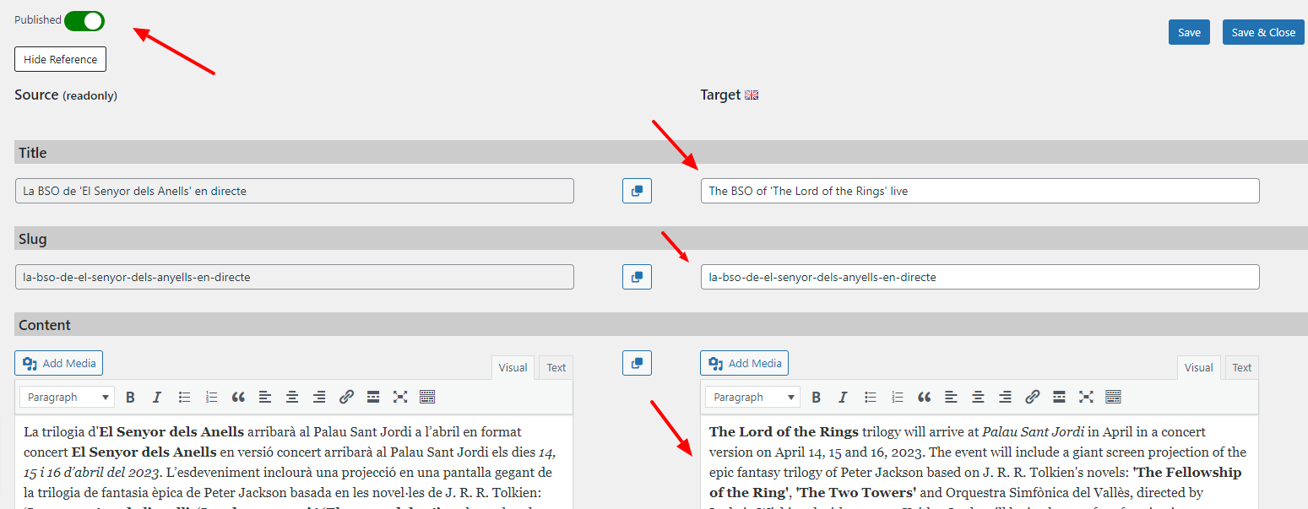
Task: Align left in source editor
Action: click(x=265, y=397)
